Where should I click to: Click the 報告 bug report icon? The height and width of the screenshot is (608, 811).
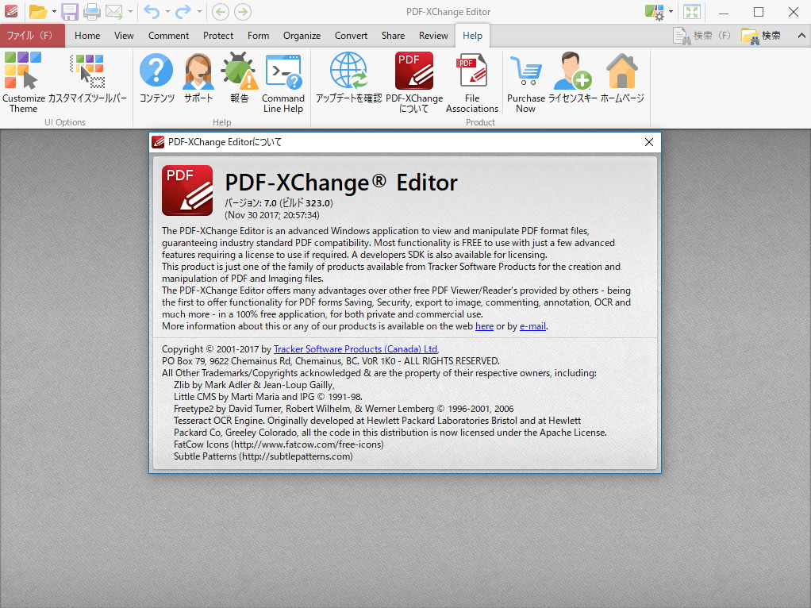(x=239, y=78)
